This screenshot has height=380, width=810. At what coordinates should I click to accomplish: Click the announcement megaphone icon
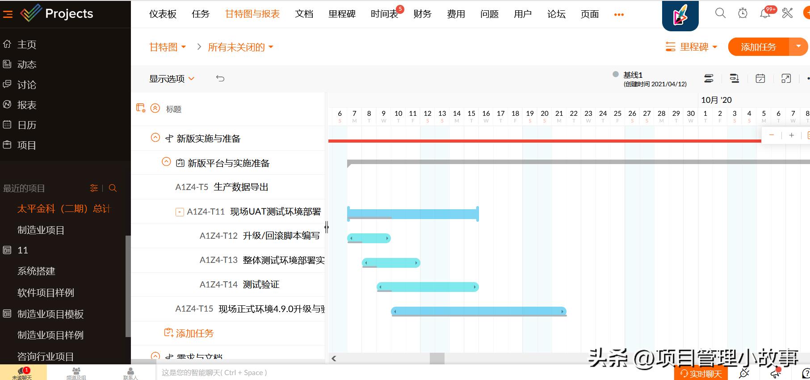(x=776, y=373)
